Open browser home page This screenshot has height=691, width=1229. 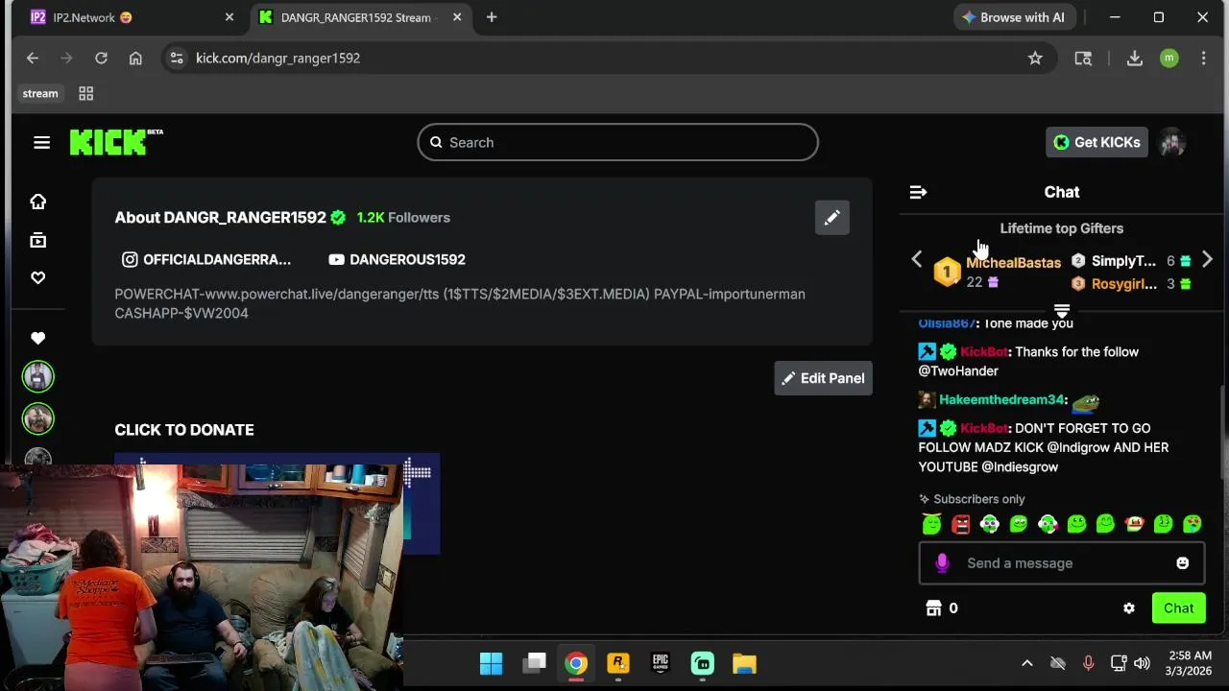pos(135,59)
